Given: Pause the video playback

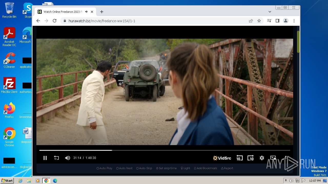Looking at the screenshot, I should 45,158.
